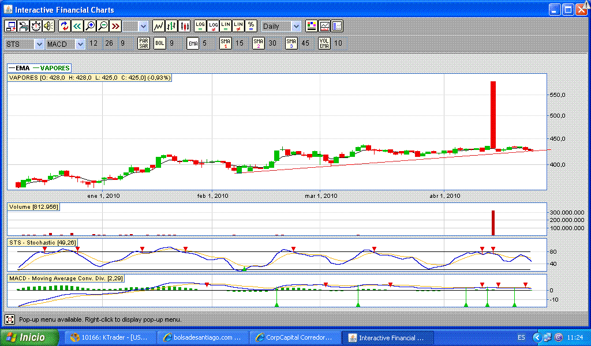Open the Daily period dropdown
This screenshot has width=591, height=346.
click(x=281, y=27)
